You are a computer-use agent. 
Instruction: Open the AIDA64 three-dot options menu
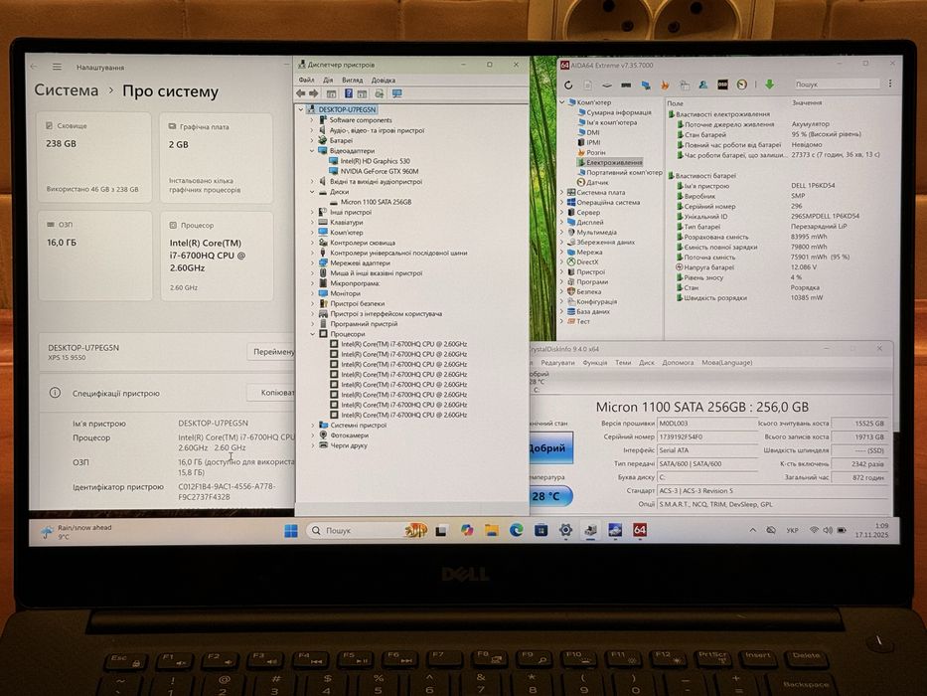point(890,85)
